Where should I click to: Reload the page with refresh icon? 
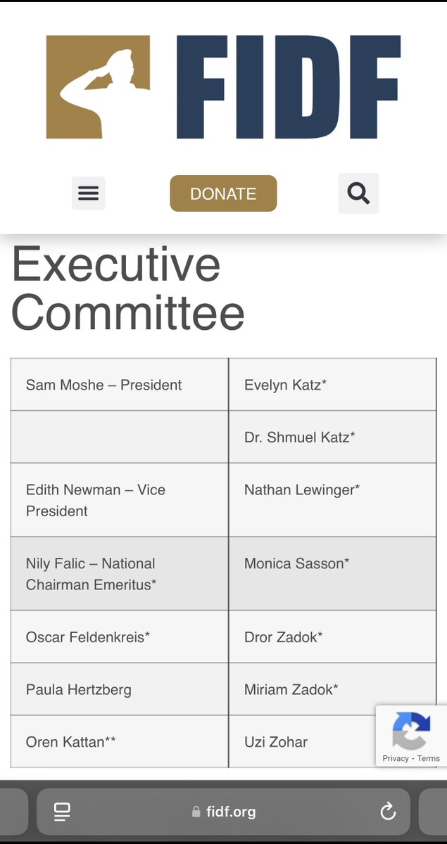(x=388, y=812)
